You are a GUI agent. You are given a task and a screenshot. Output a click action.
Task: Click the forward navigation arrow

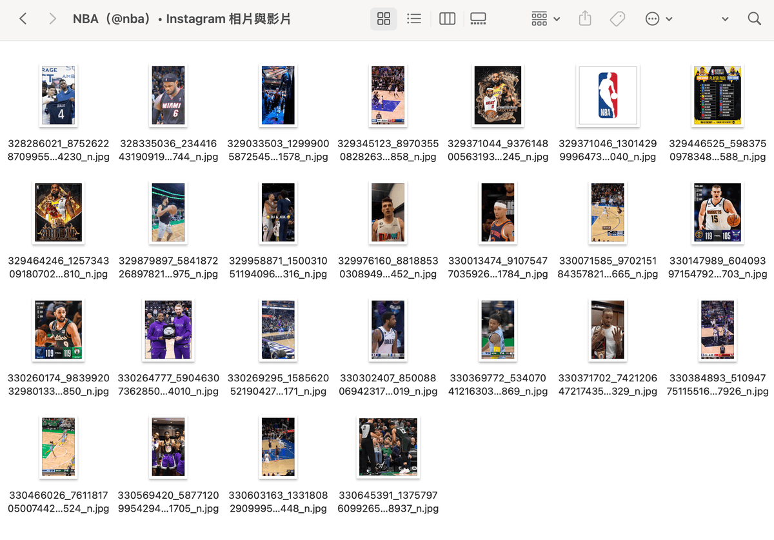pos(52,19)
